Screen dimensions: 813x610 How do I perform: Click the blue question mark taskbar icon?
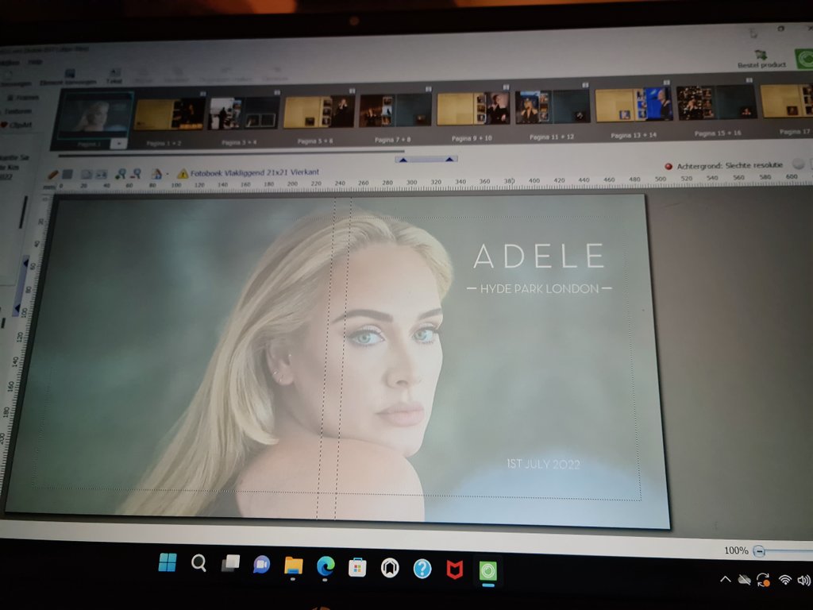[x=422, y=569]
